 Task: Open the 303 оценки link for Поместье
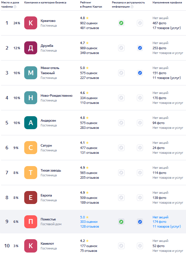[x=89, y=222]
